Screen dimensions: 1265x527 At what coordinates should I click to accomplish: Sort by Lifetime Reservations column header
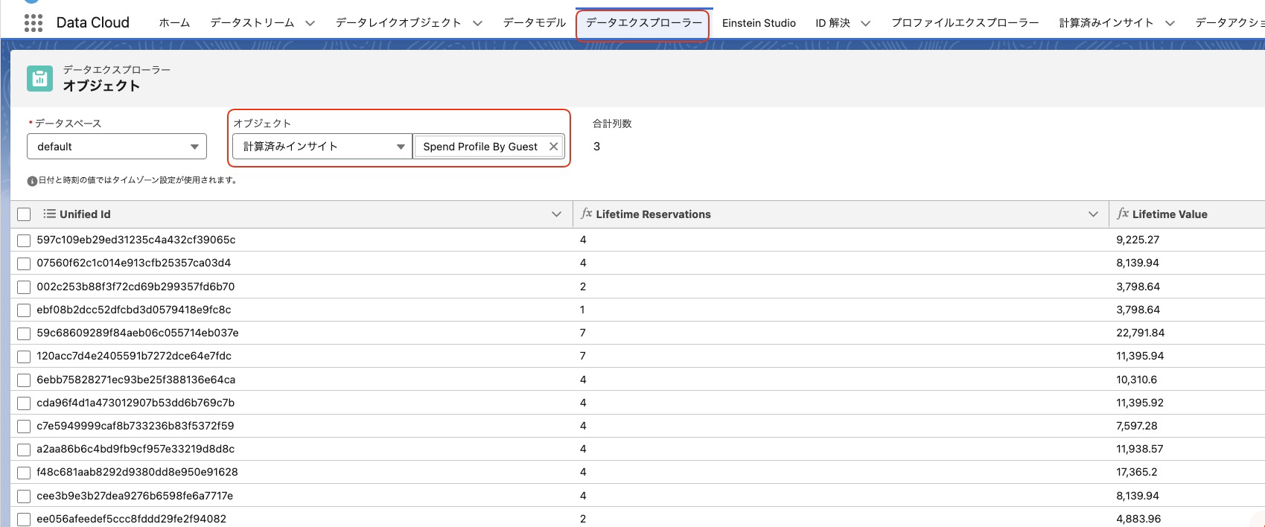653,214
